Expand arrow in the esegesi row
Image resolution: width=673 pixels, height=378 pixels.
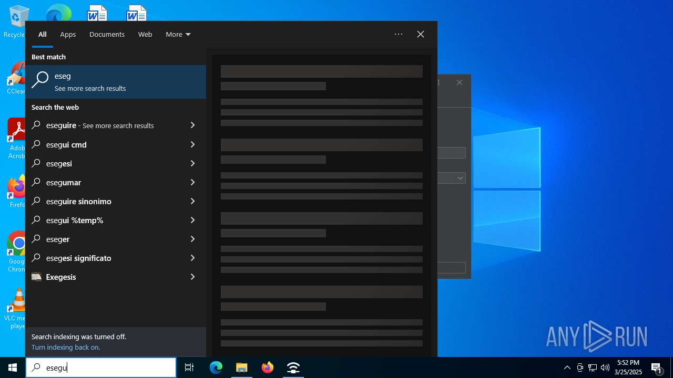click(x=192, y=163)
